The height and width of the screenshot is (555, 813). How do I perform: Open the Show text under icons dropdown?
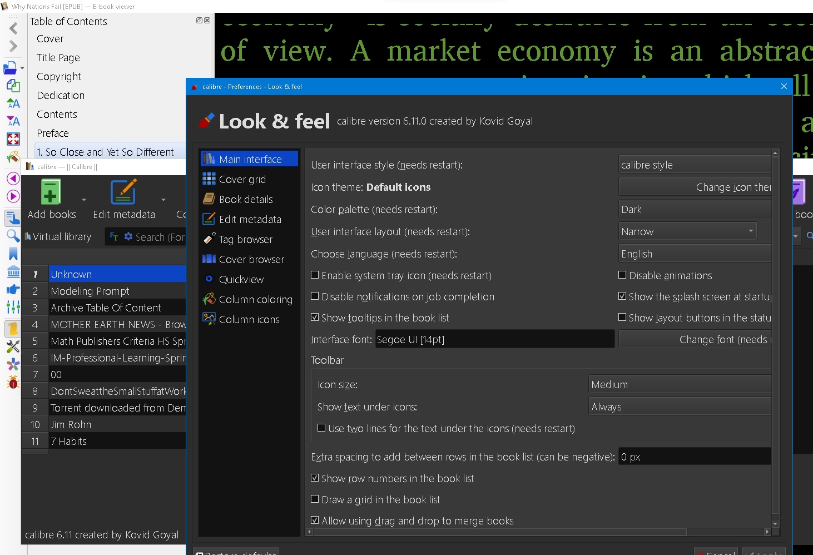(x=680, y=407)
